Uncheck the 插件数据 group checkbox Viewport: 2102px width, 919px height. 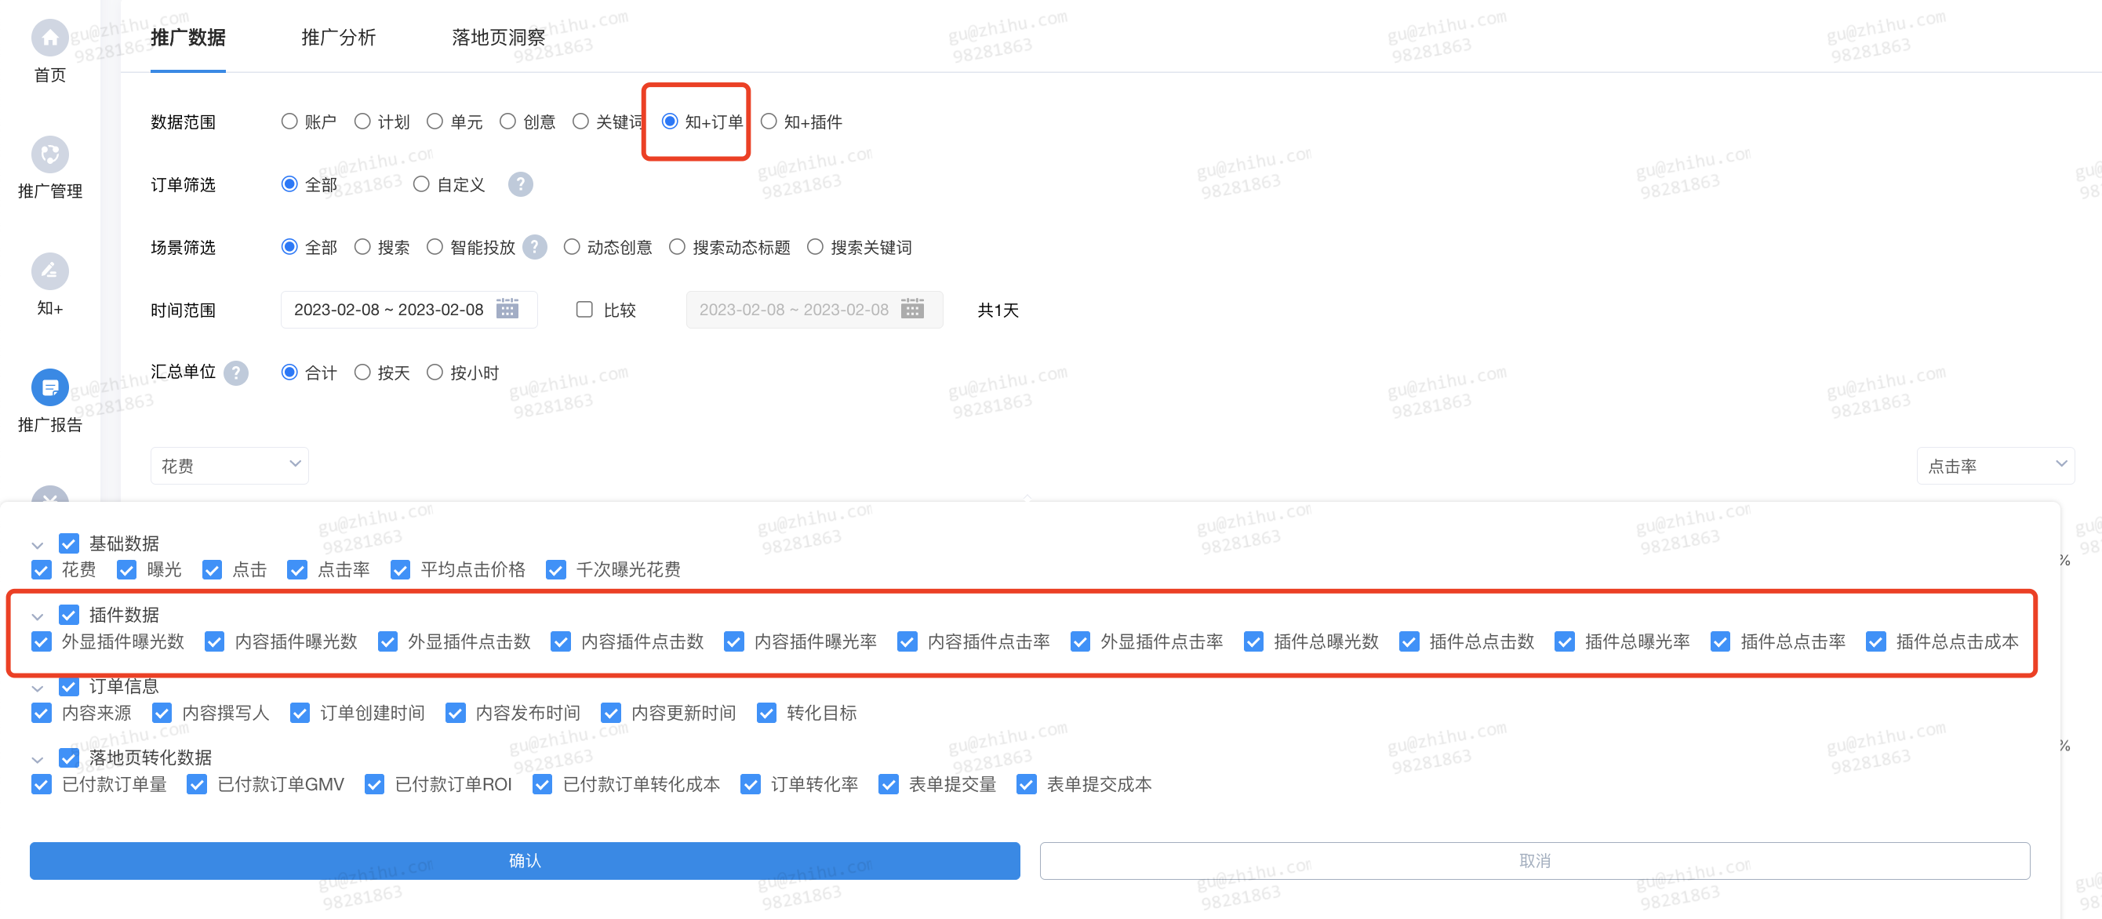click(x=68, y=615)
